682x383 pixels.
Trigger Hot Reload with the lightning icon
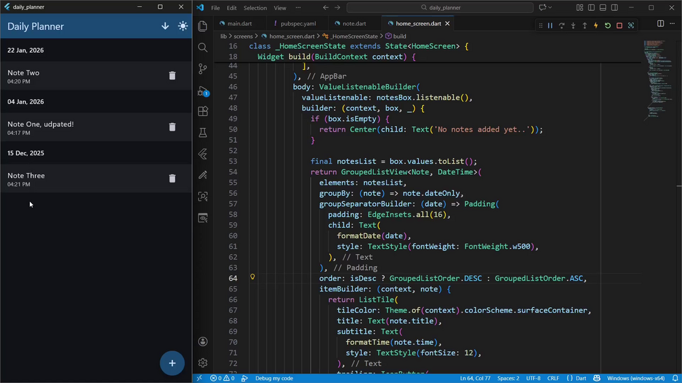[596, 26]
